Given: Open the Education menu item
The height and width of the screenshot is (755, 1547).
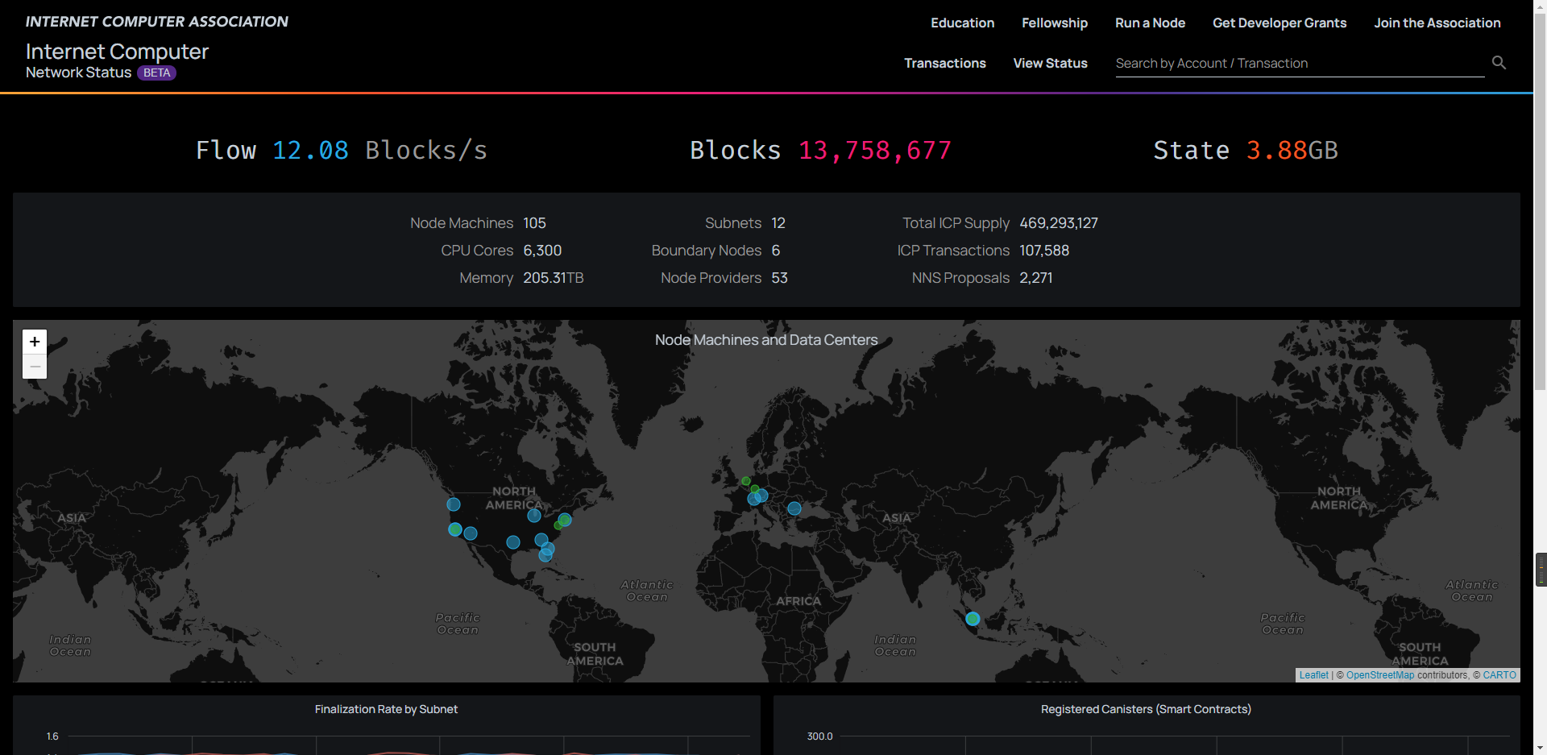Looking at the screenshot, I should click(x=962, y=23).
